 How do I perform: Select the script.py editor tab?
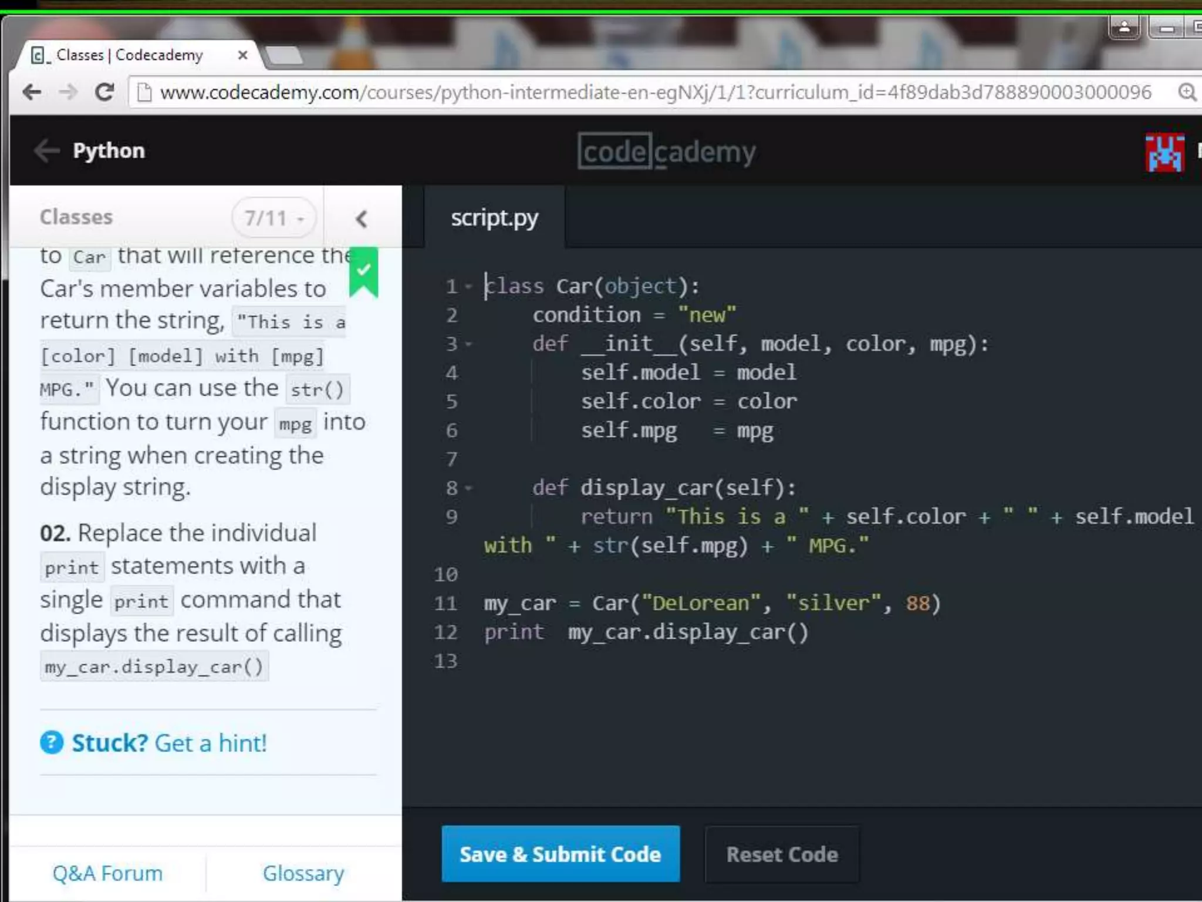coord(494,218)
